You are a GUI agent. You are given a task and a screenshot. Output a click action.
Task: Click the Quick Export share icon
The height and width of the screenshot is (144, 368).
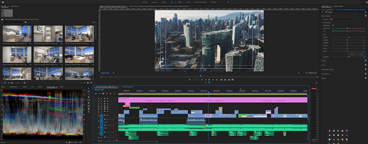(x=367, y=2)
